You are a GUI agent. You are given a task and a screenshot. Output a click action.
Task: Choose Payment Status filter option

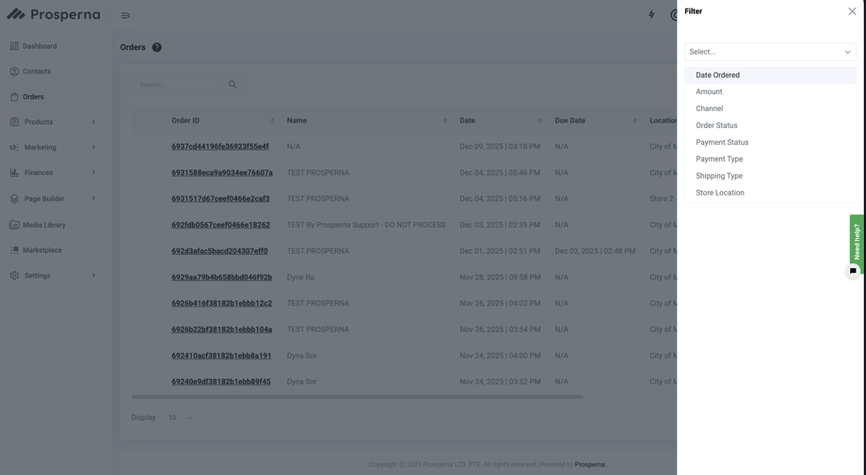click(722, 142)
